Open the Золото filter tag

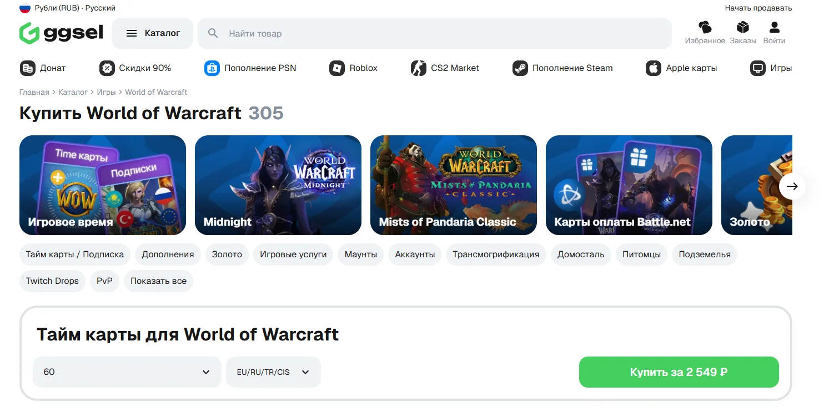coord(227,255)
